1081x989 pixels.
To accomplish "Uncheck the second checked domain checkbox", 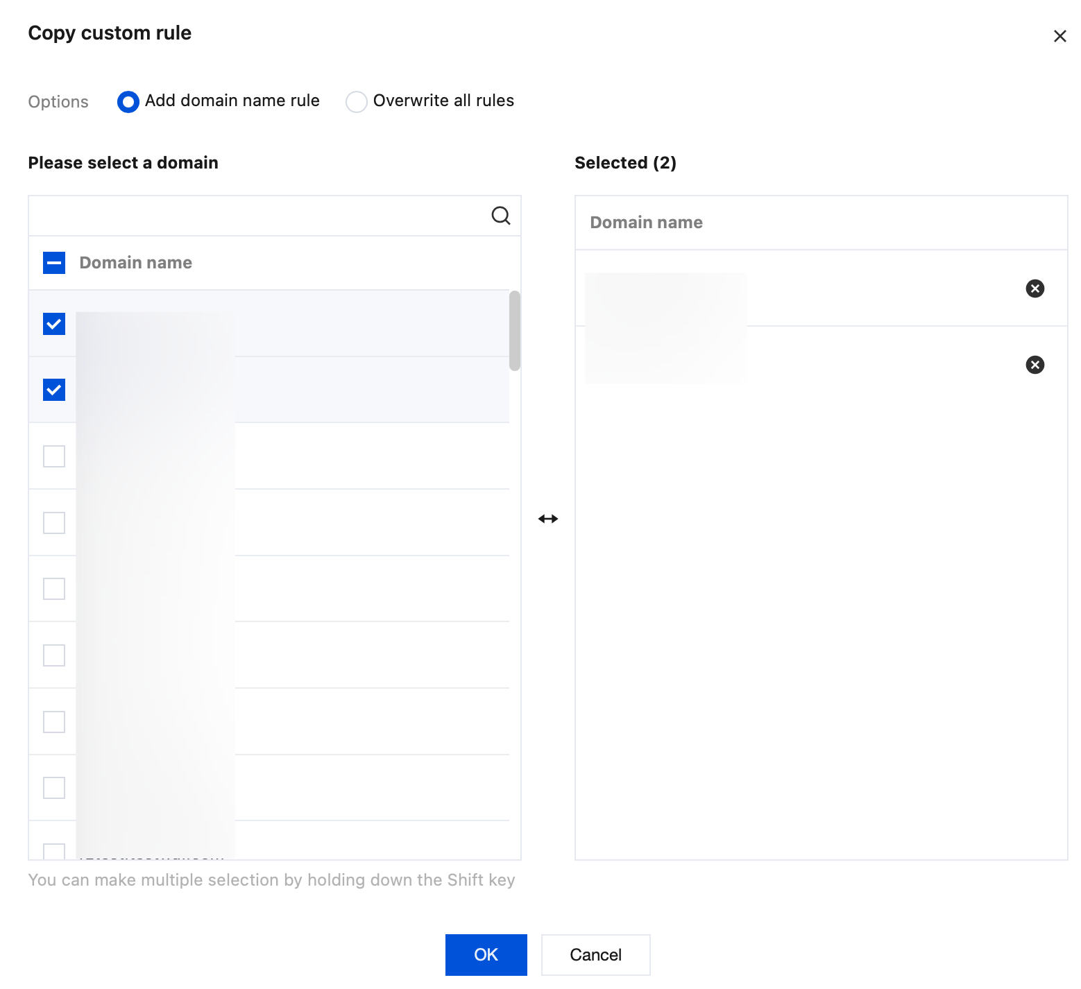I will pos(54,390).
